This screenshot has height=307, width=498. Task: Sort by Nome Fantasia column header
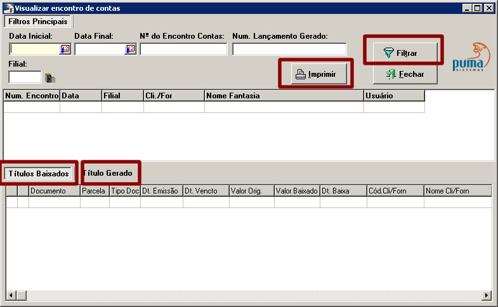(x=284, y=96)
